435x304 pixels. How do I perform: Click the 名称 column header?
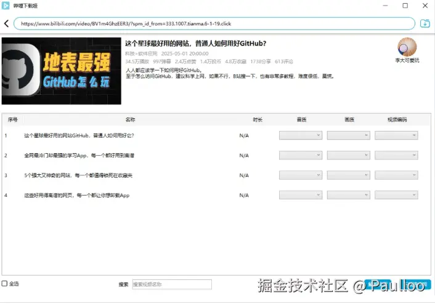(x=130, y=120)
